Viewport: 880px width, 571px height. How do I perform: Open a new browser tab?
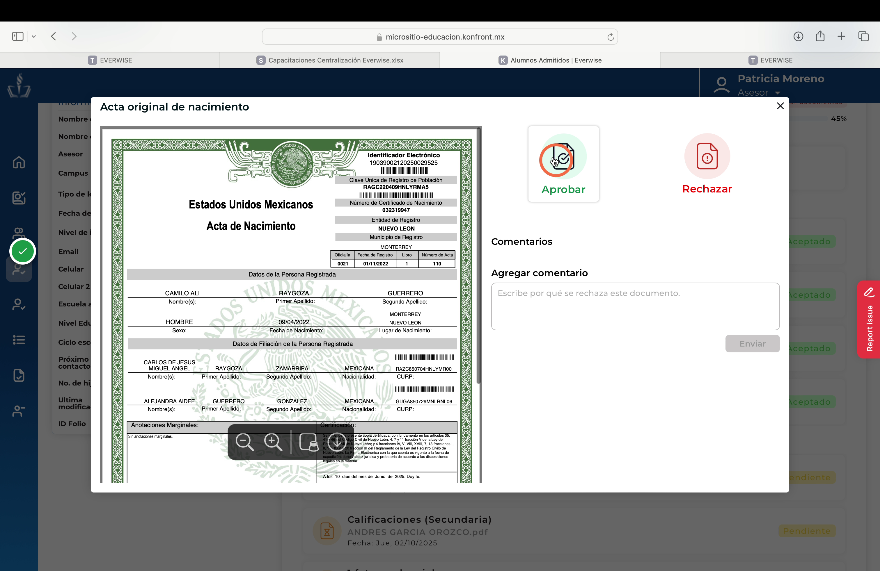tap(841, 36)
